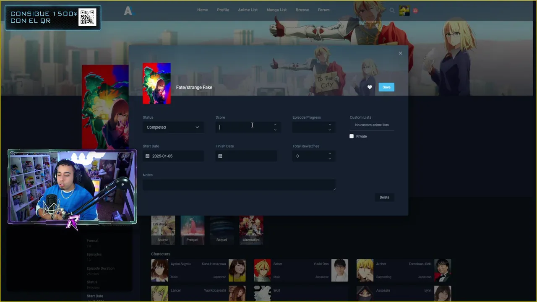Open Start Date calendar icon

(x=147, y=156)
